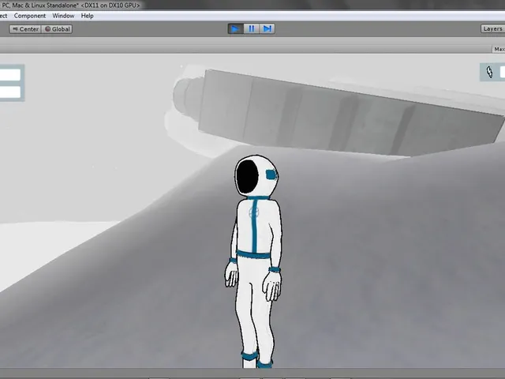Click the lower white HUD box

click(10, 92)
